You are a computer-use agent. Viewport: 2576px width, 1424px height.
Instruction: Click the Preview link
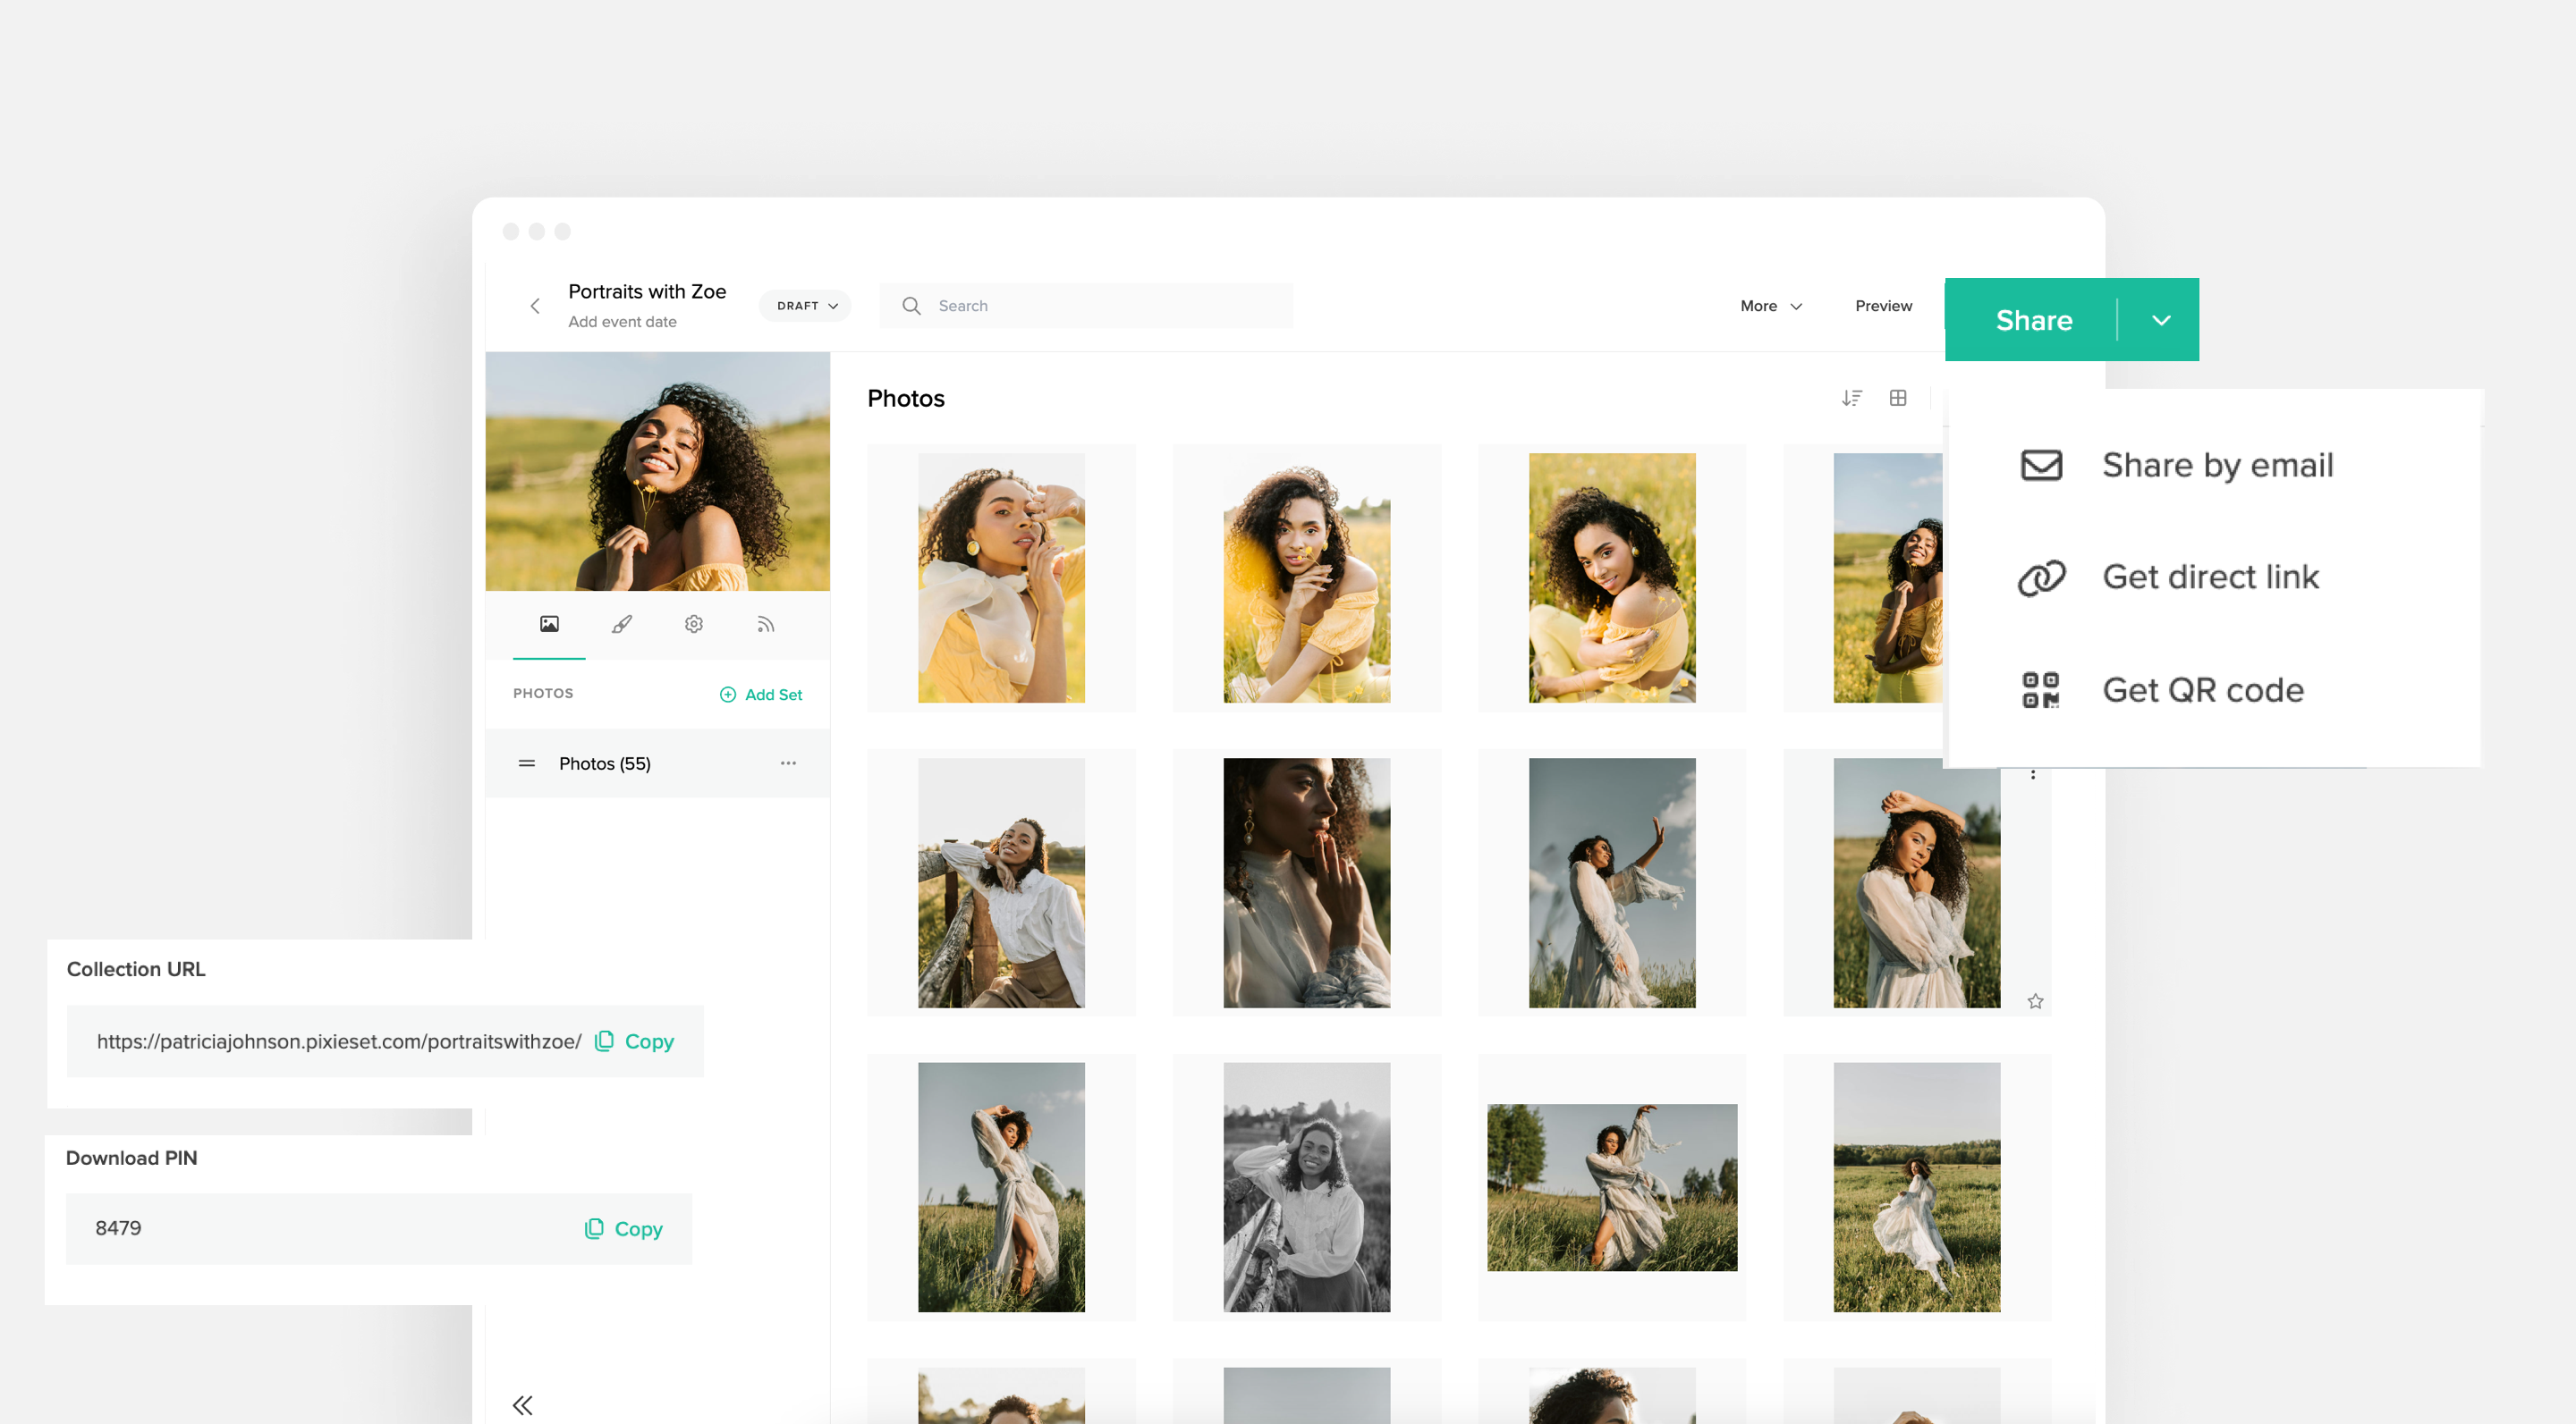(x=1883, y=306)
